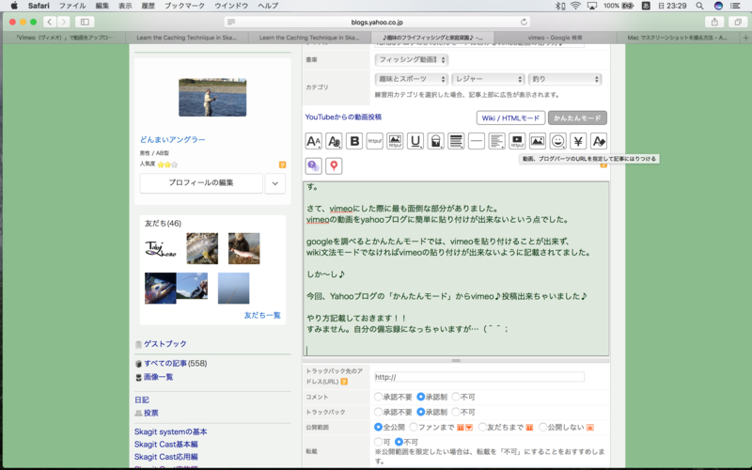Viewport: 752px width, 470px height.
Task: Open すべての記事 link
Action: pos(165,364)
